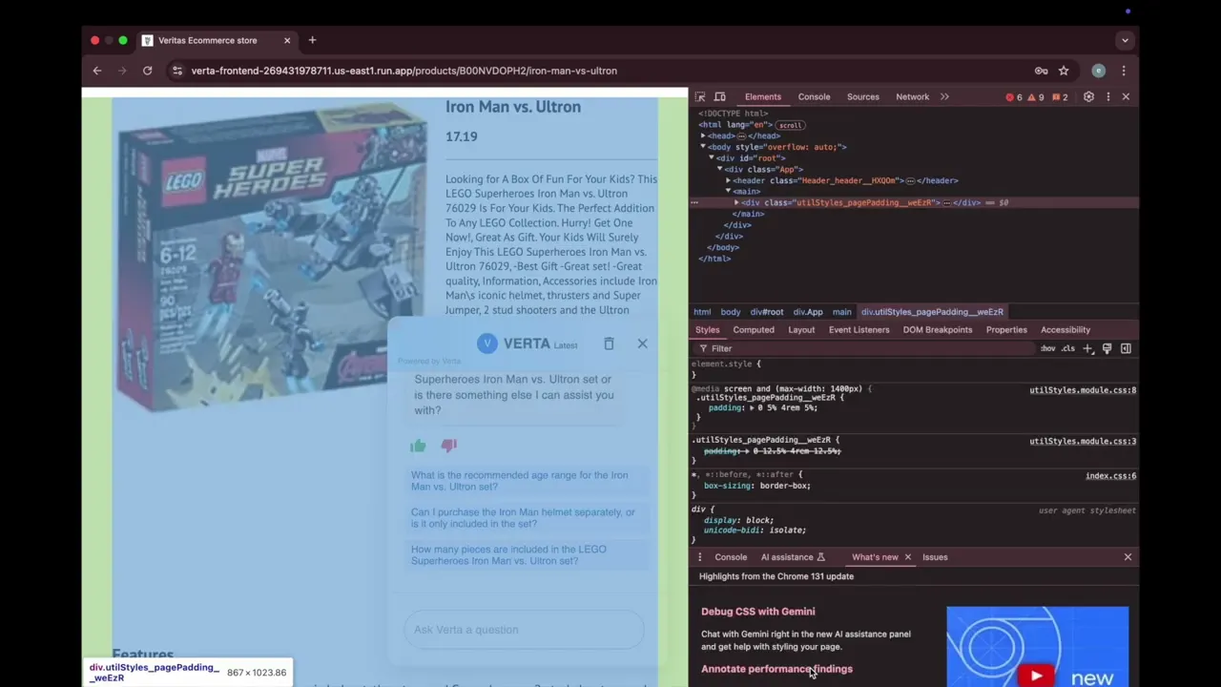
Task: Show more DevTools tabs chevron
Action: (944, 96)
